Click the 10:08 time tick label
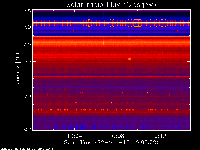Viewport: 200px width, 150px height. (x=117, y=136)
